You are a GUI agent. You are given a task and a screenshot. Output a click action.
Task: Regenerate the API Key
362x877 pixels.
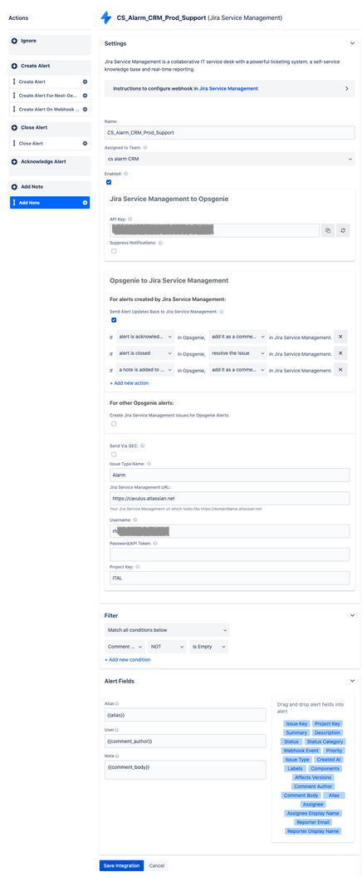click(343, 230)
